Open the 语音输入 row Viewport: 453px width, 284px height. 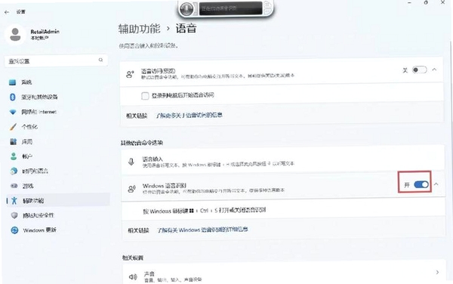(x=283, y=162)
